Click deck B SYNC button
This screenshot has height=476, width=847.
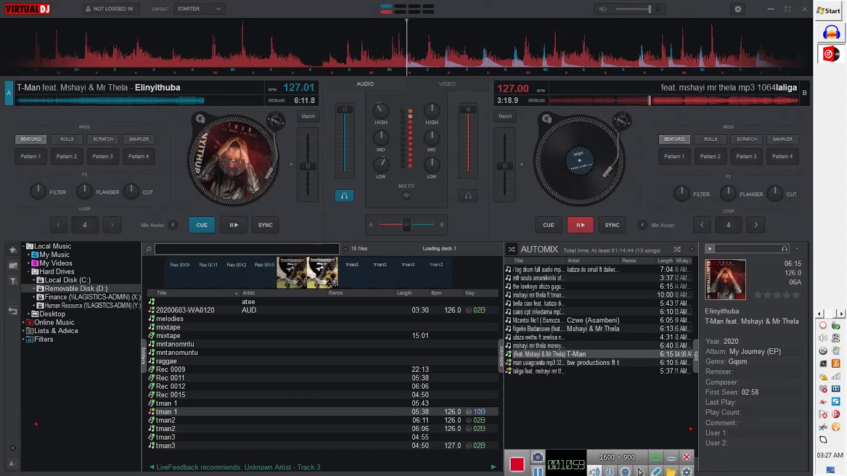612,225
